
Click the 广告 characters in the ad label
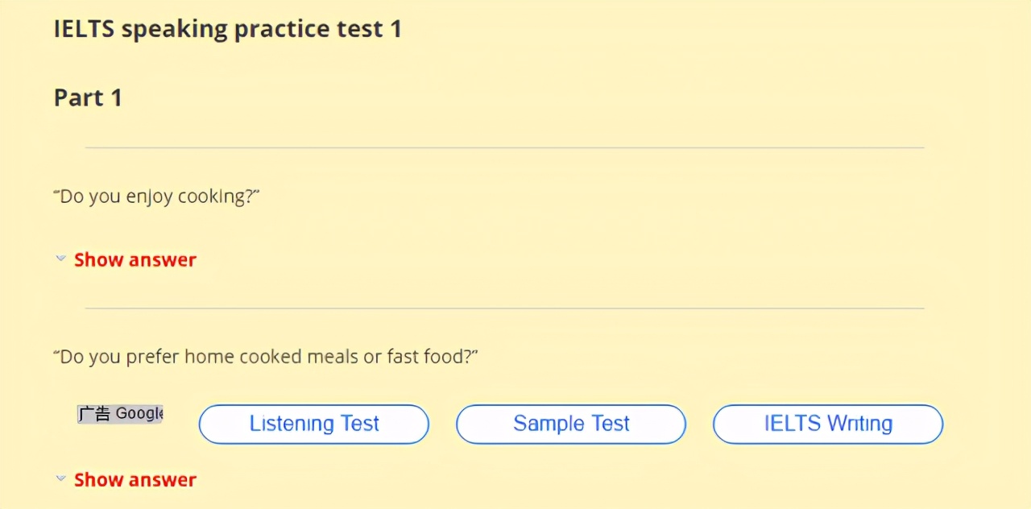click(94, 414)
